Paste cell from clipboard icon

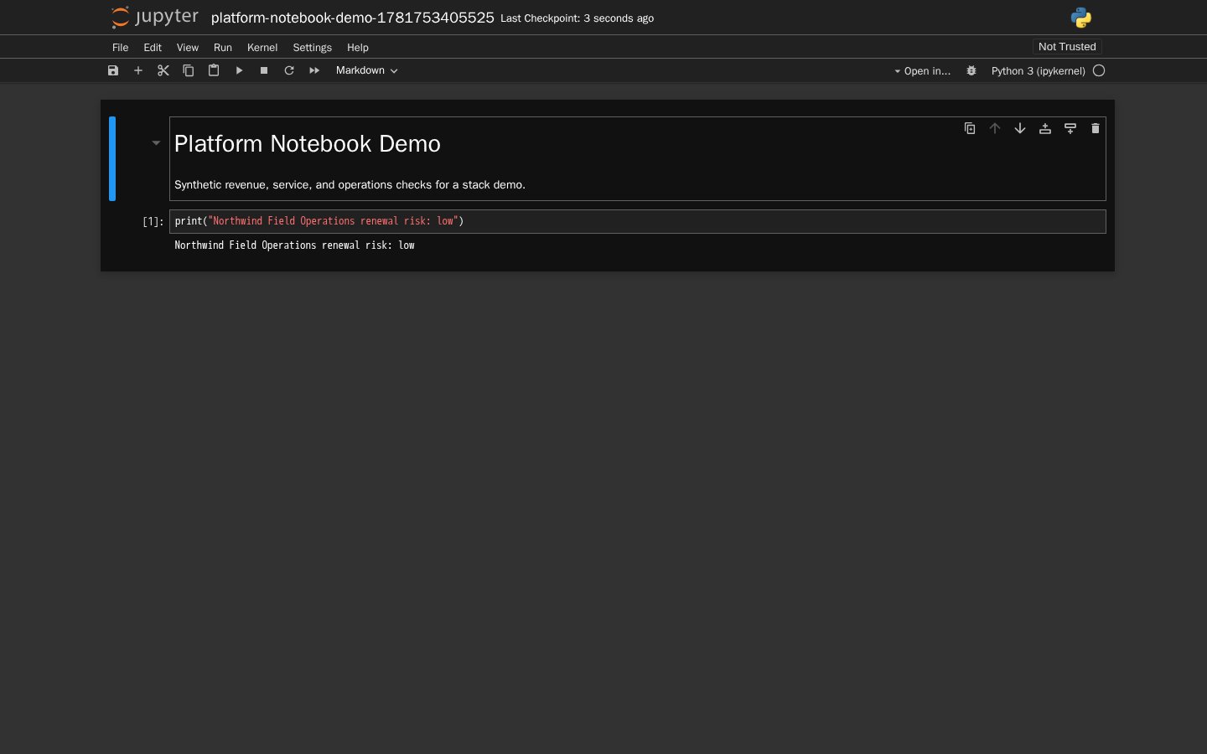click(214, 70)
